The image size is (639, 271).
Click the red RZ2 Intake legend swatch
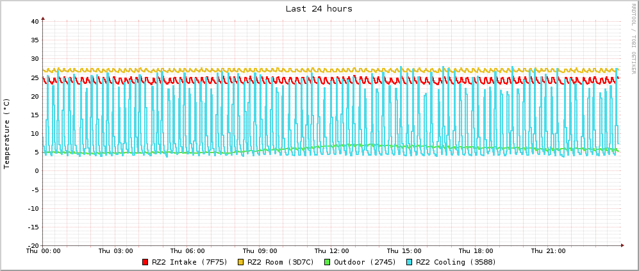(x=145, y=262)
